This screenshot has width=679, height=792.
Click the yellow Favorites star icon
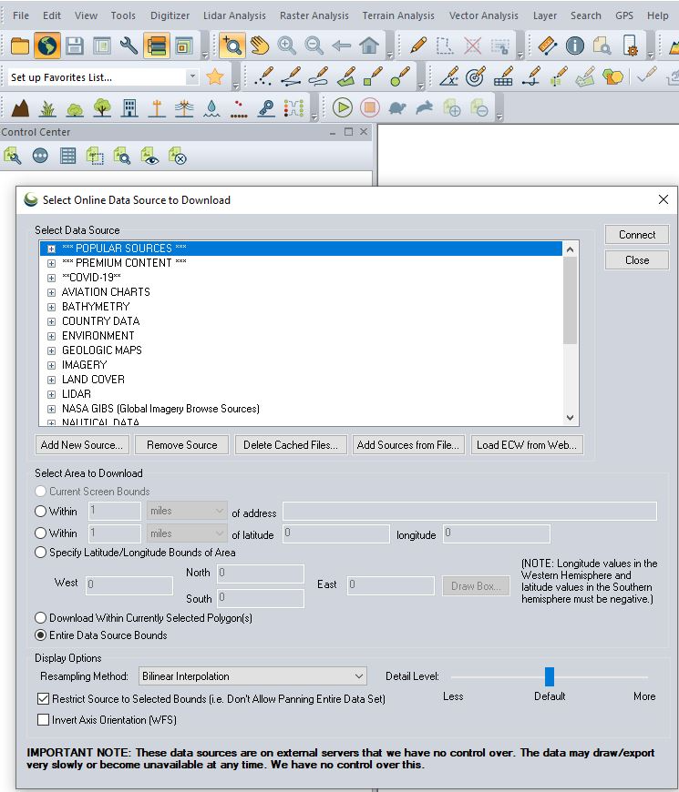pyautogui.click(x=215, y=76)
